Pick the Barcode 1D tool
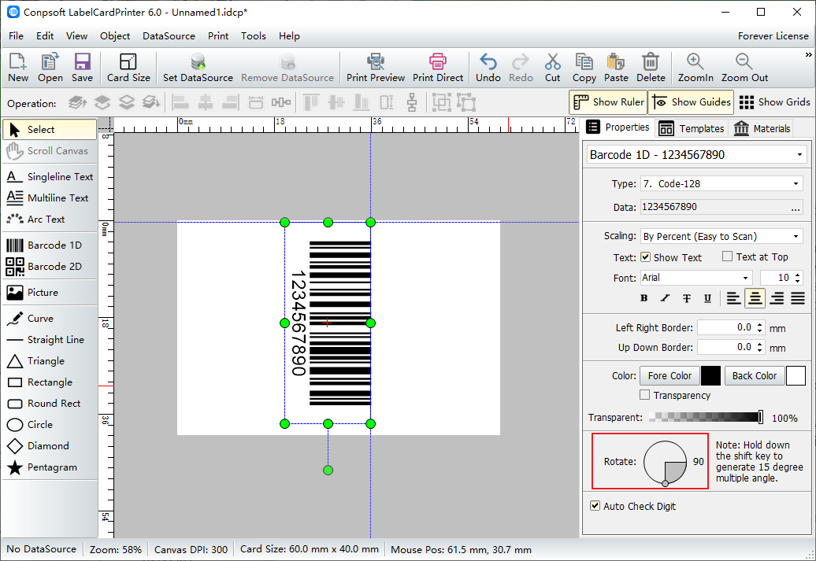 [50, 245]
